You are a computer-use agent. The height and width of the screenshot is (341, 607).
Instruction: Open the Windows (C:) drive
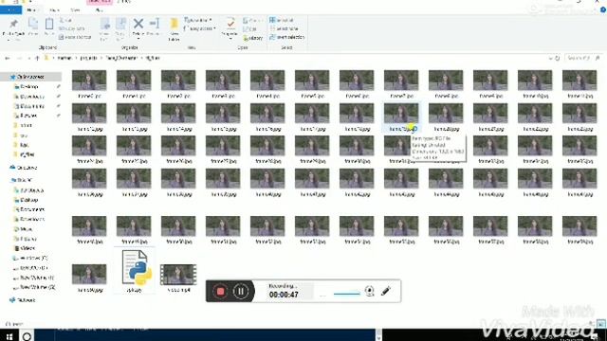33,258
